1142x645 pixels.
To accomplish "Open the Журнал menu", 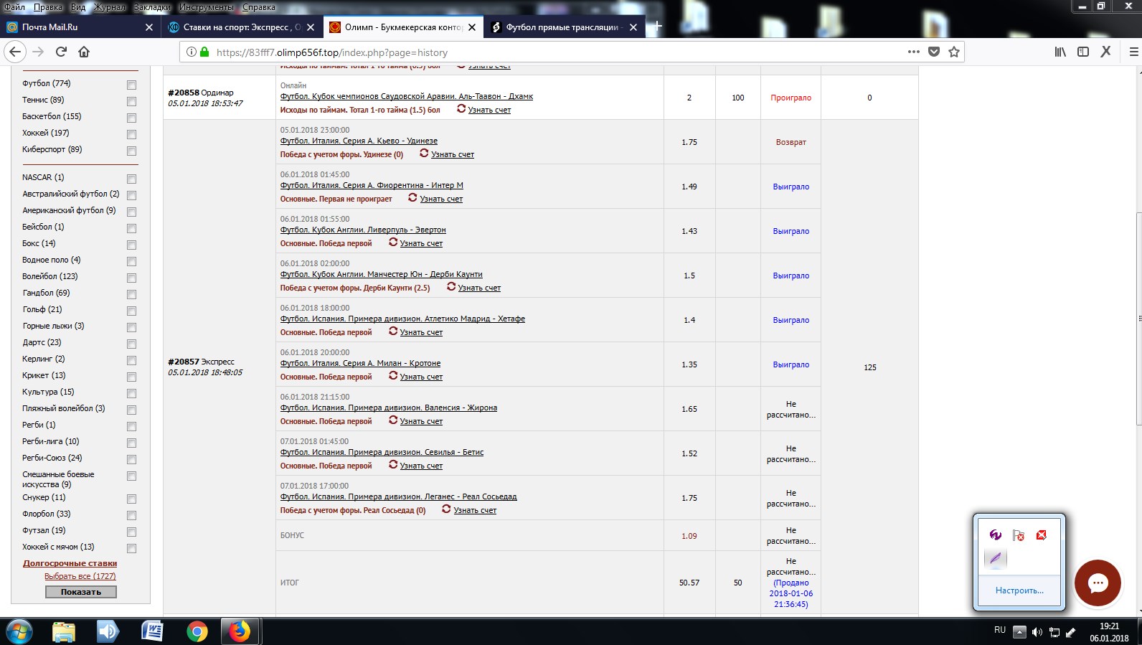I will pyautogui.click(x=109, y=7).
